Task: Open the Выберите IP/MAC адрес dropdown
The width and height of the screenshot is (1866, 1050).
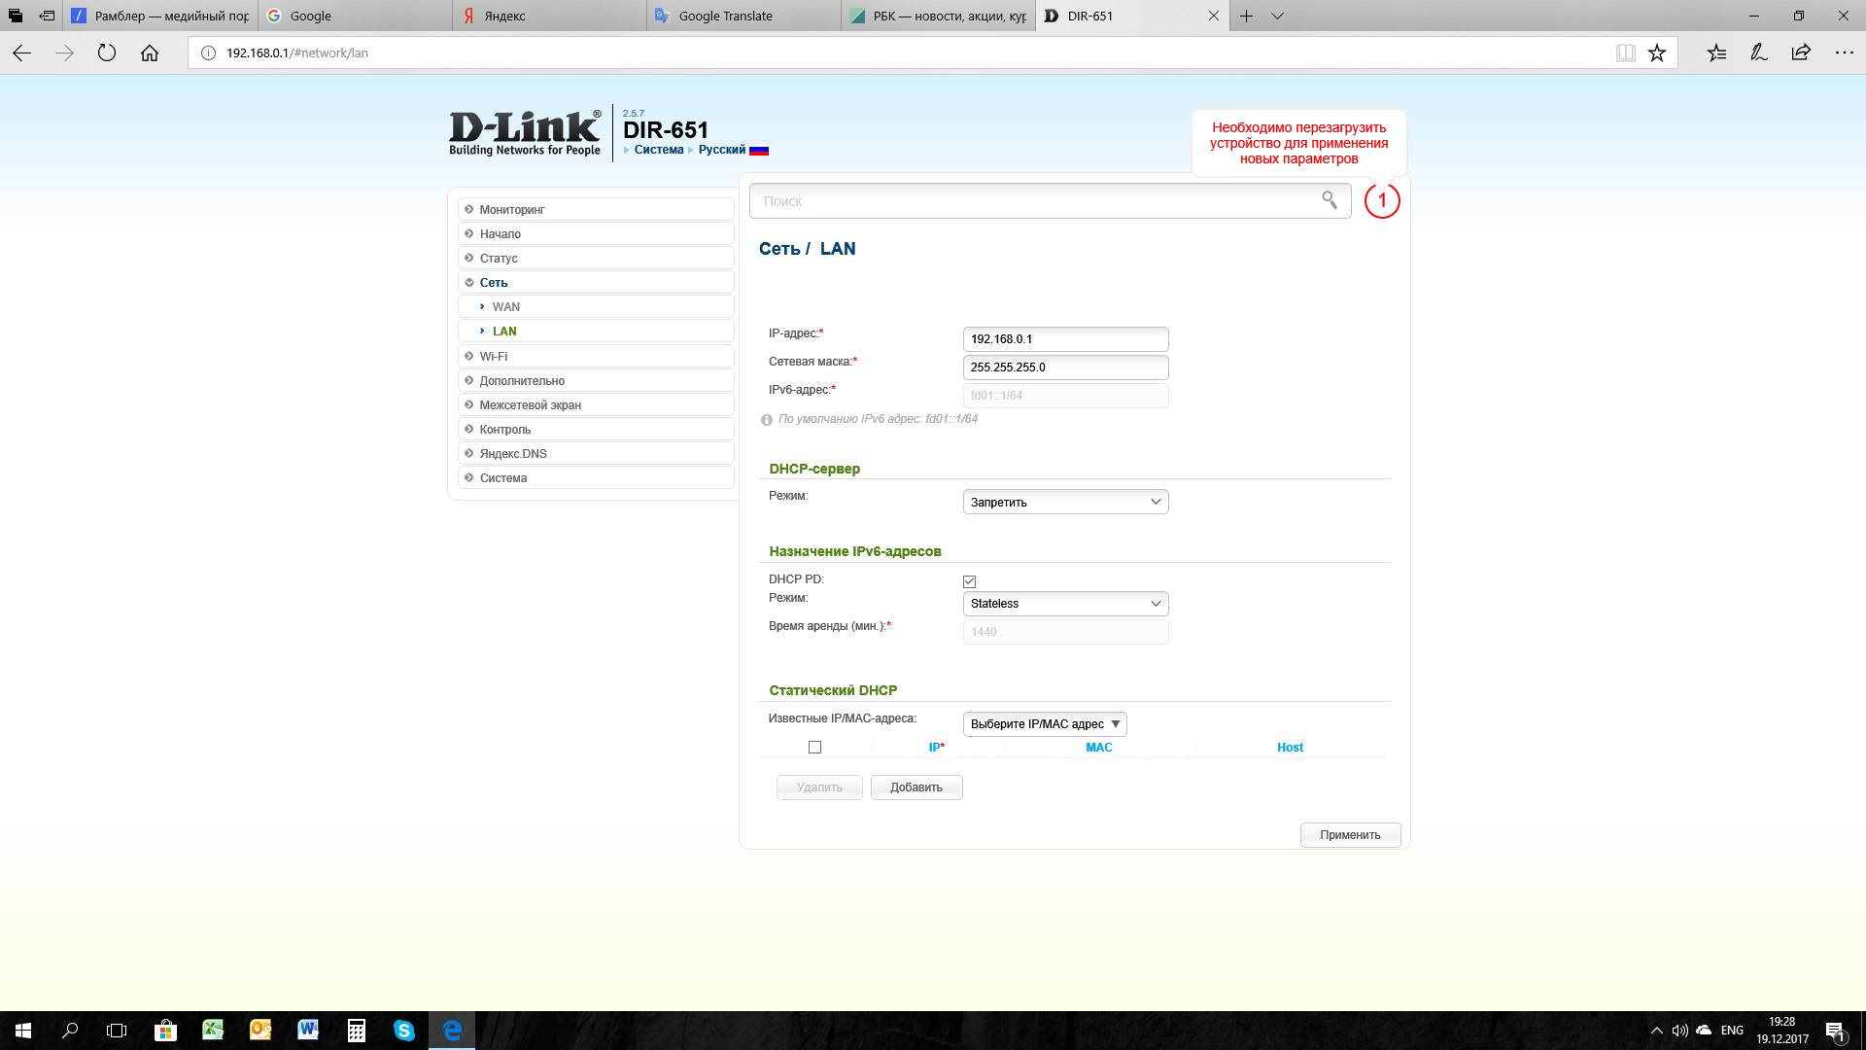Action: pos(1045,724)
